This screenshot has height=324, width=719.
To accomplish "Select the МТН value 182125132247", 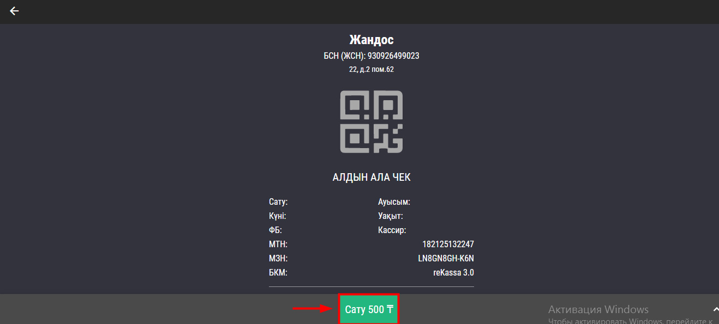I will pyautogui.click(x=448, y=244).
